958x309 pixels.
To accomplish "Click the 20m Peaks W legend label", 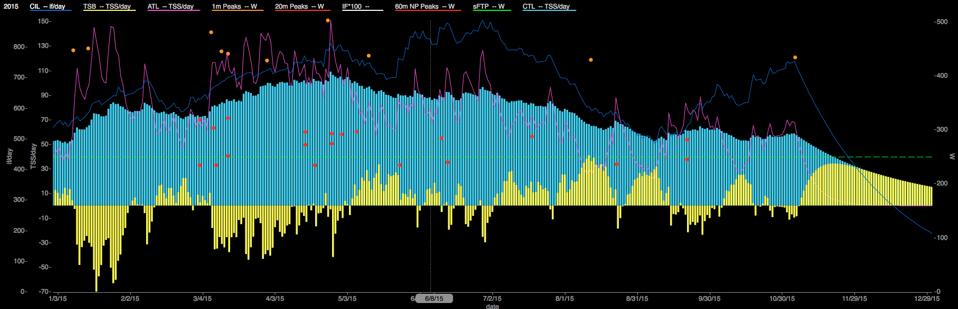I will (x=299, y=7).
